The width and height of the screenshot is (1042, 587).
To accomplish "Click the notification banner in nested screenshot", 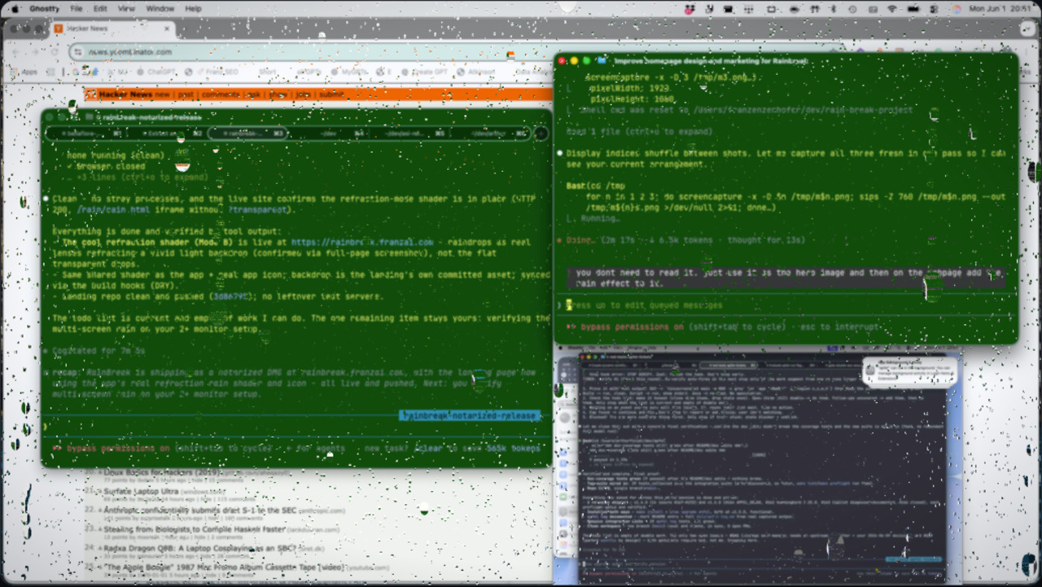I will pyautogui.click(x=910, y=371).
